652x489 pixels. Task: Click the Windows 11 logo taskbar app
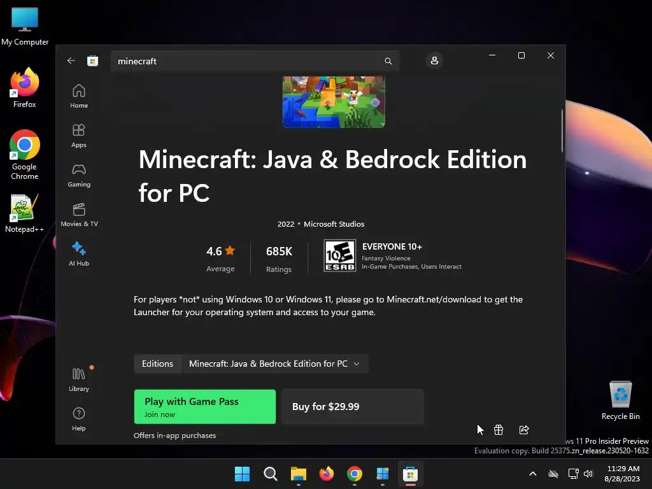tap(383, 474)
